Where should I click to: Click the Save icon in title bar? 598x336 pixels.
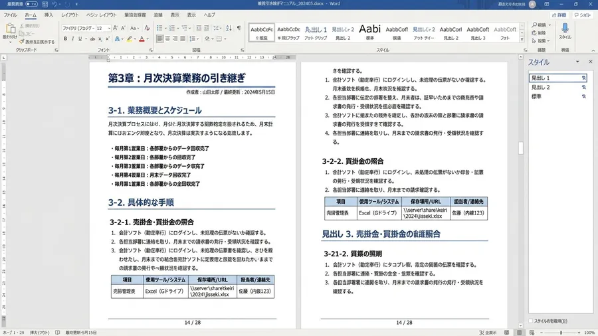pyautogui.click(x=45, y=4)
